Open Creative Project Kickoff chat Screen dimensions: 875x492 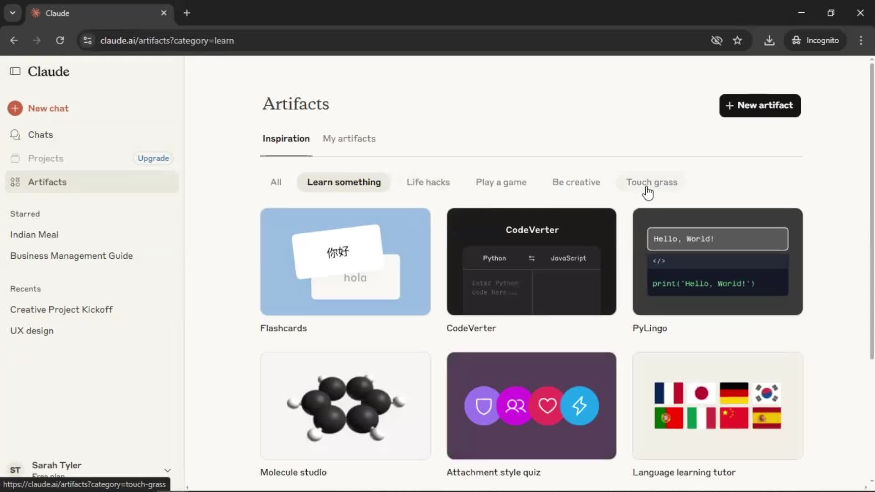click(x=62, y=310)
